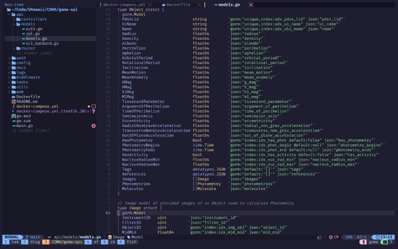Close the Dockerfile buffer tab

pos(199,5)
